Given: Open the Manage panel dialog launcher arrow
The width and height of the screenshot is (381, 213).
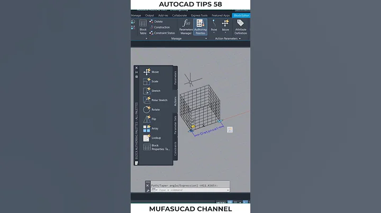Looking at the screenshot, I should pos(206,38).
